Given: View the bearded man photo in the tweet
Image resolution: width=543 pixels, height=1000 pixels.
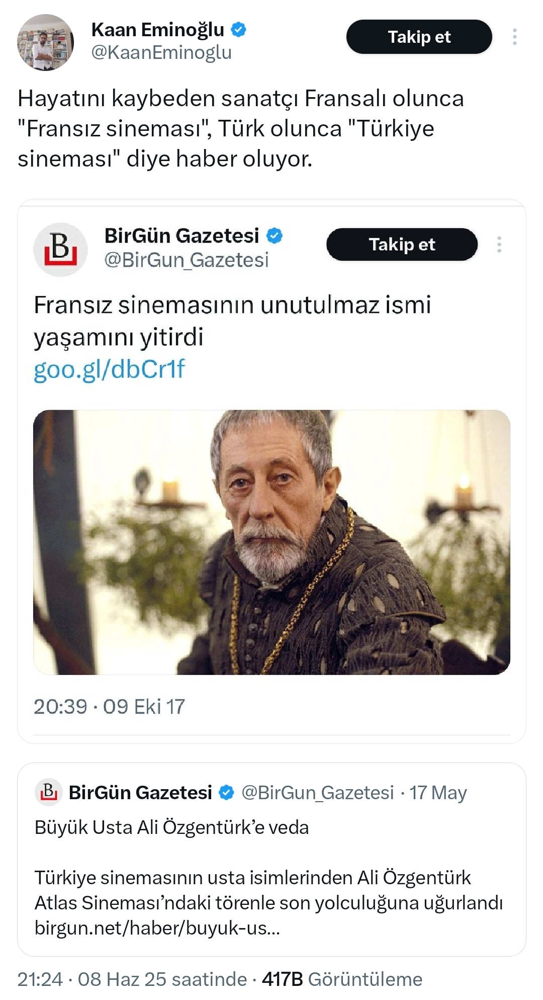Looking at the screenshot, I should click(271, 542).
